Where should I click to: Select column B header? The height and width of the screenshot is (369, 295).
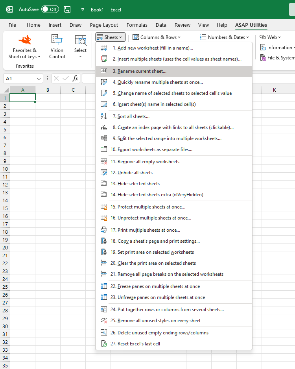(48, 90)
